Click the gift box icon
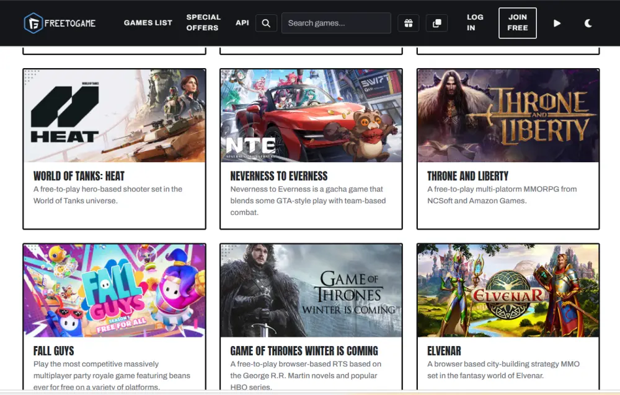620x395 pixels. click(x=409, y=24)
